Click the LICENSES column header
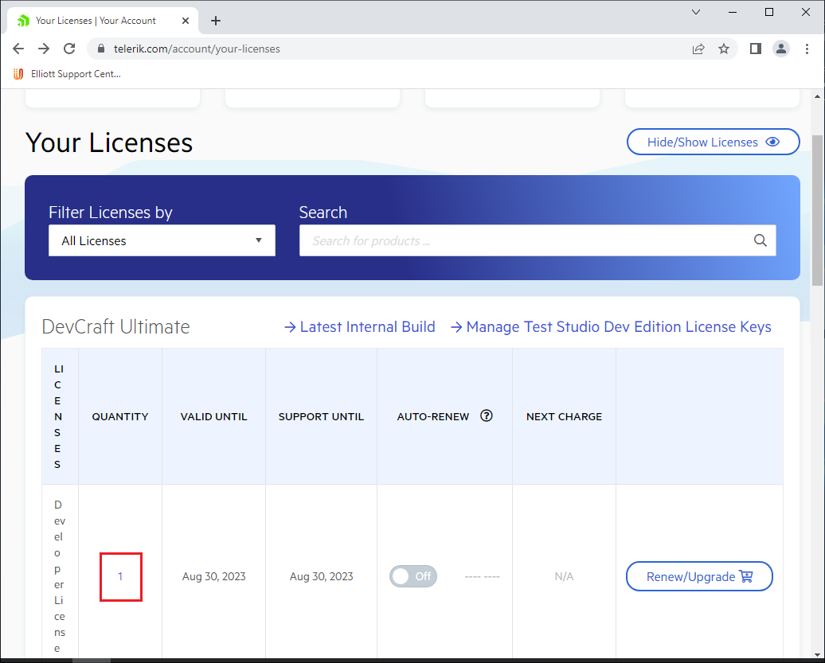This screenshot has height=663, width=825. (58, 416)
